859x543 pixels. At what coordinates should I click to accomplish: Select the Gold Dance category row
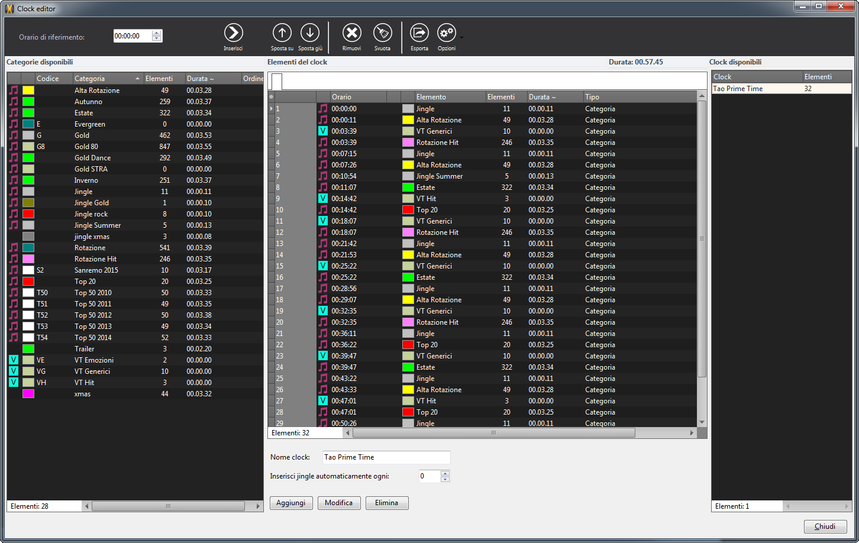(135, 158)
